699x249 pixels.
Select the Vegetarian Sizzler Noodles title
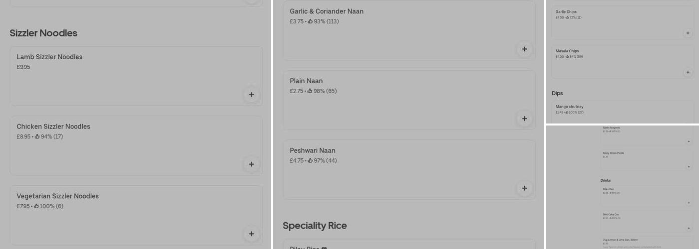click(x=57, y=197)
